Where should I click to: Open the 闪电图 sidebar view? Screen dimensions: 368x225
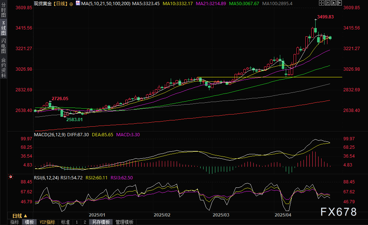(3, 46)
